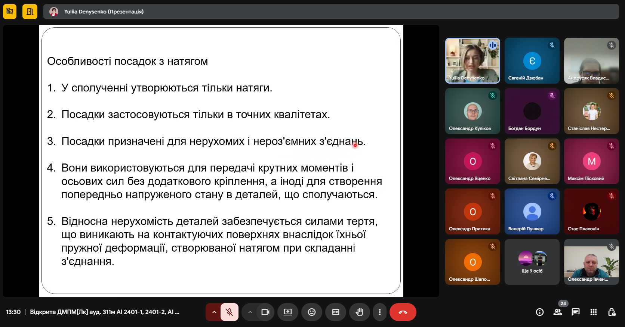Unmute the microphone
This screenshot has width=625, height=327.
(x=230, y=312)
